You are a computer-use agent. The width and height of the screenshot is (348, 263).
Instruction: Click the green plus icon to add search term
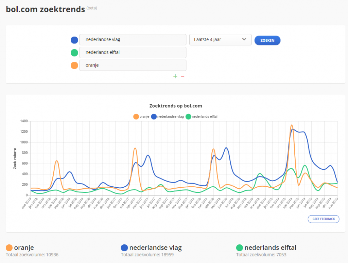175,76
